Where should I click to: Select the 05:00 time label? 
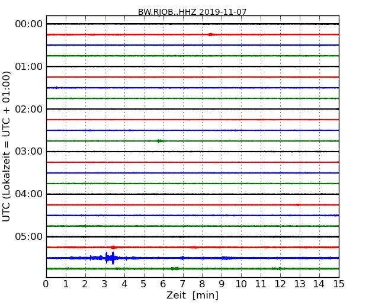click(29, 236)
